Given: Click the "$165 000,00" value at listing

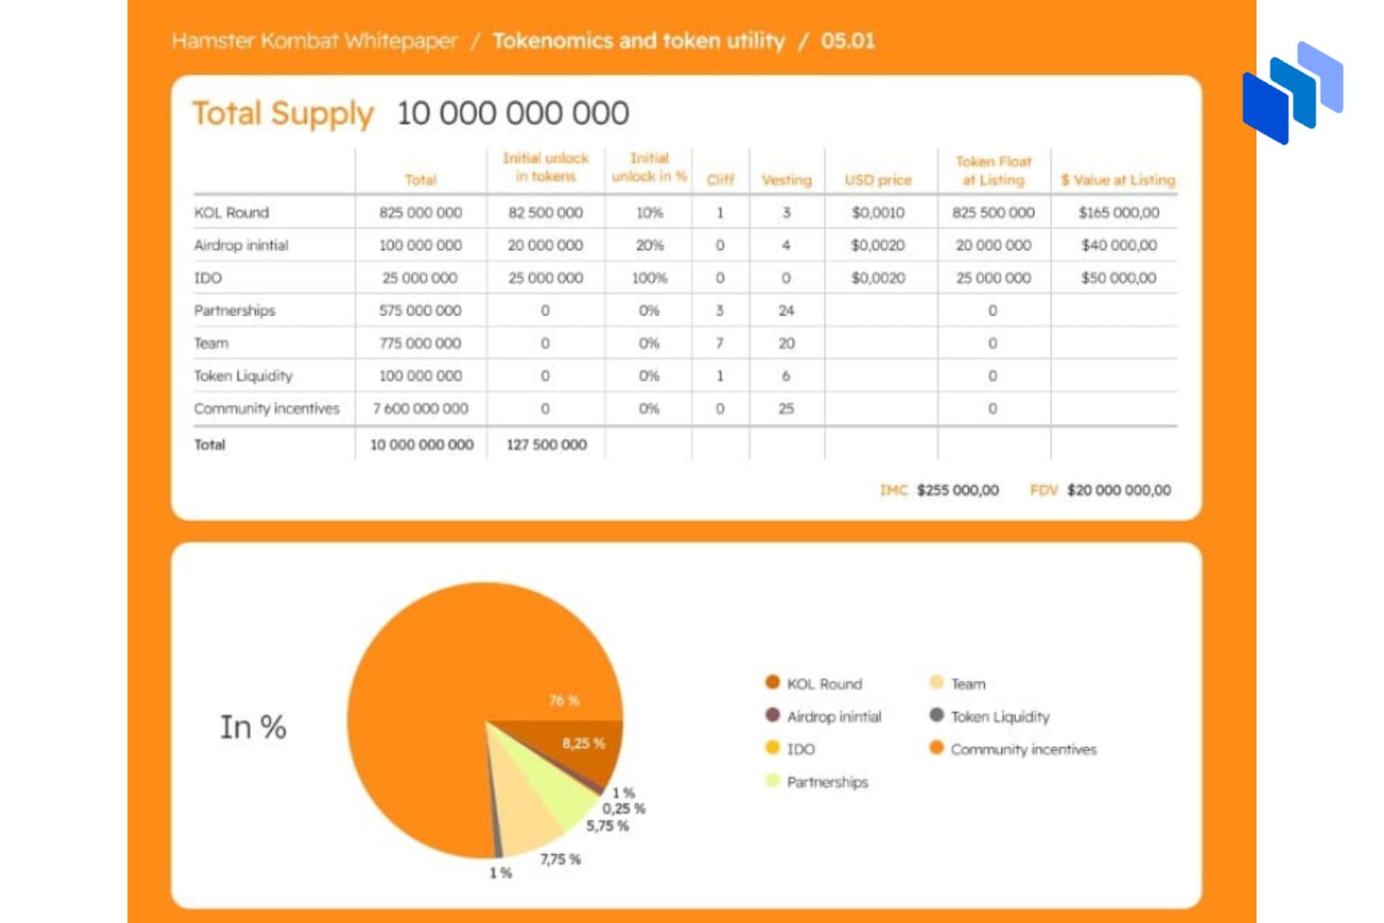Looking at the screenshot, I should 1119,212.
